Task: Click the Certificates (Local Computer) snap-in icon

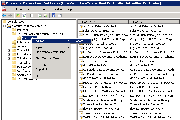Action: [x=9, y=26]
